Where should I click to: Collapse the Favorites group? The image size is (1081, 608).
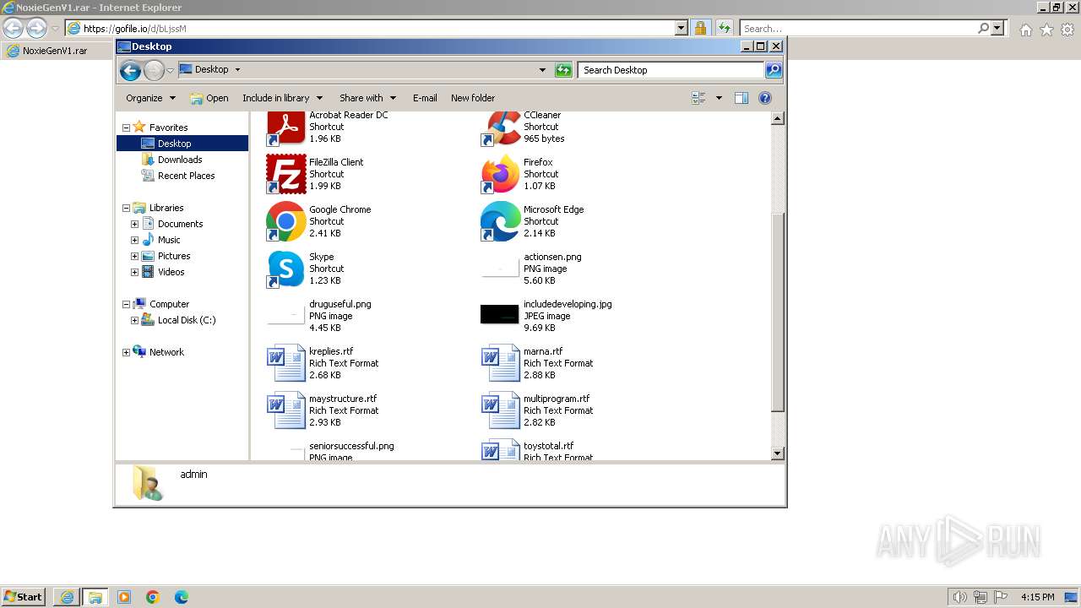click(126, 128)
